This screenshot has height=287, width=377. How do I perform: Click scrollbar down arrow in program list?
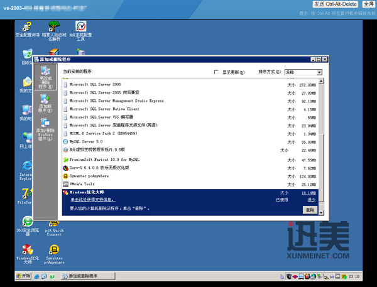[x=321, y=213]
